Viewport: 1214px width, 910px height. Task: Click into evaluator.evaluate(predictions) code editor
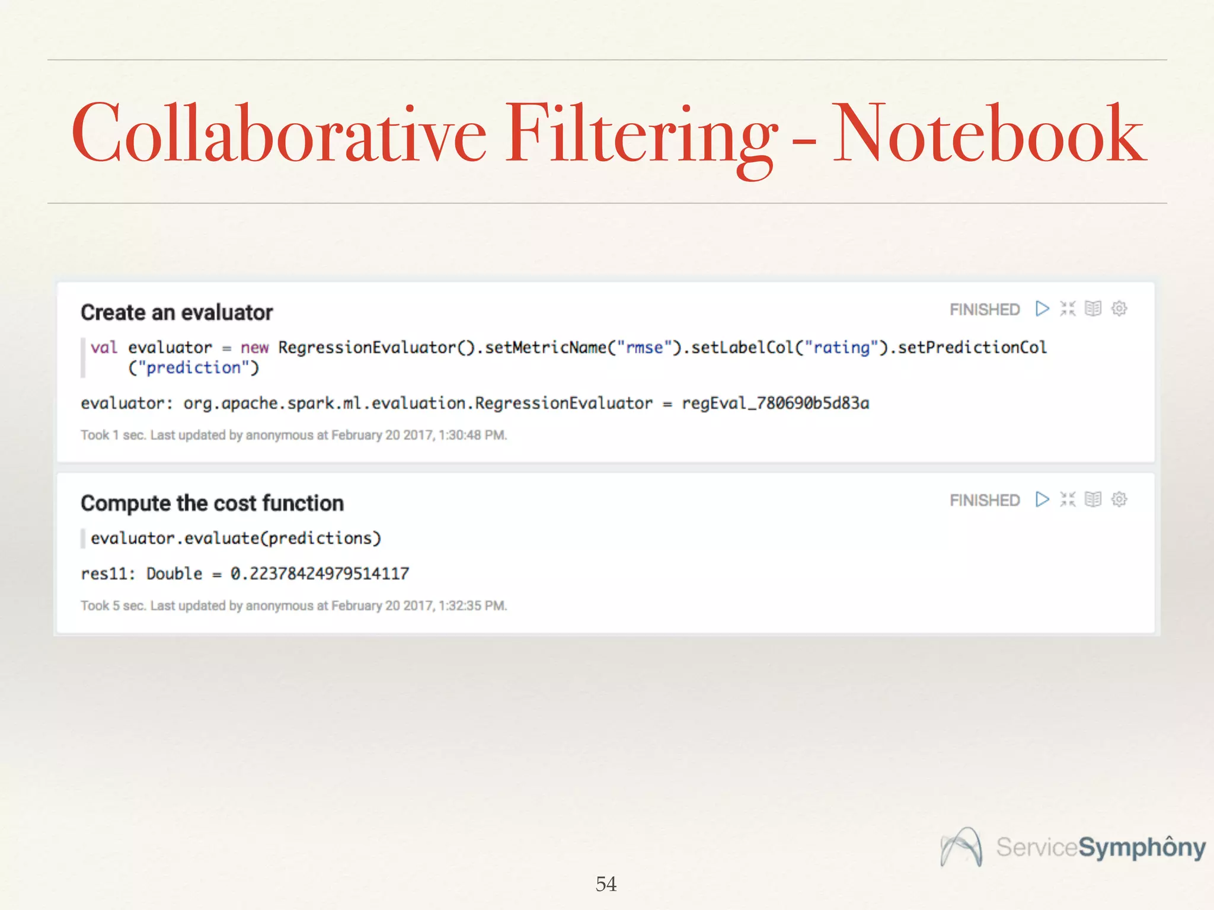(235, 538)
